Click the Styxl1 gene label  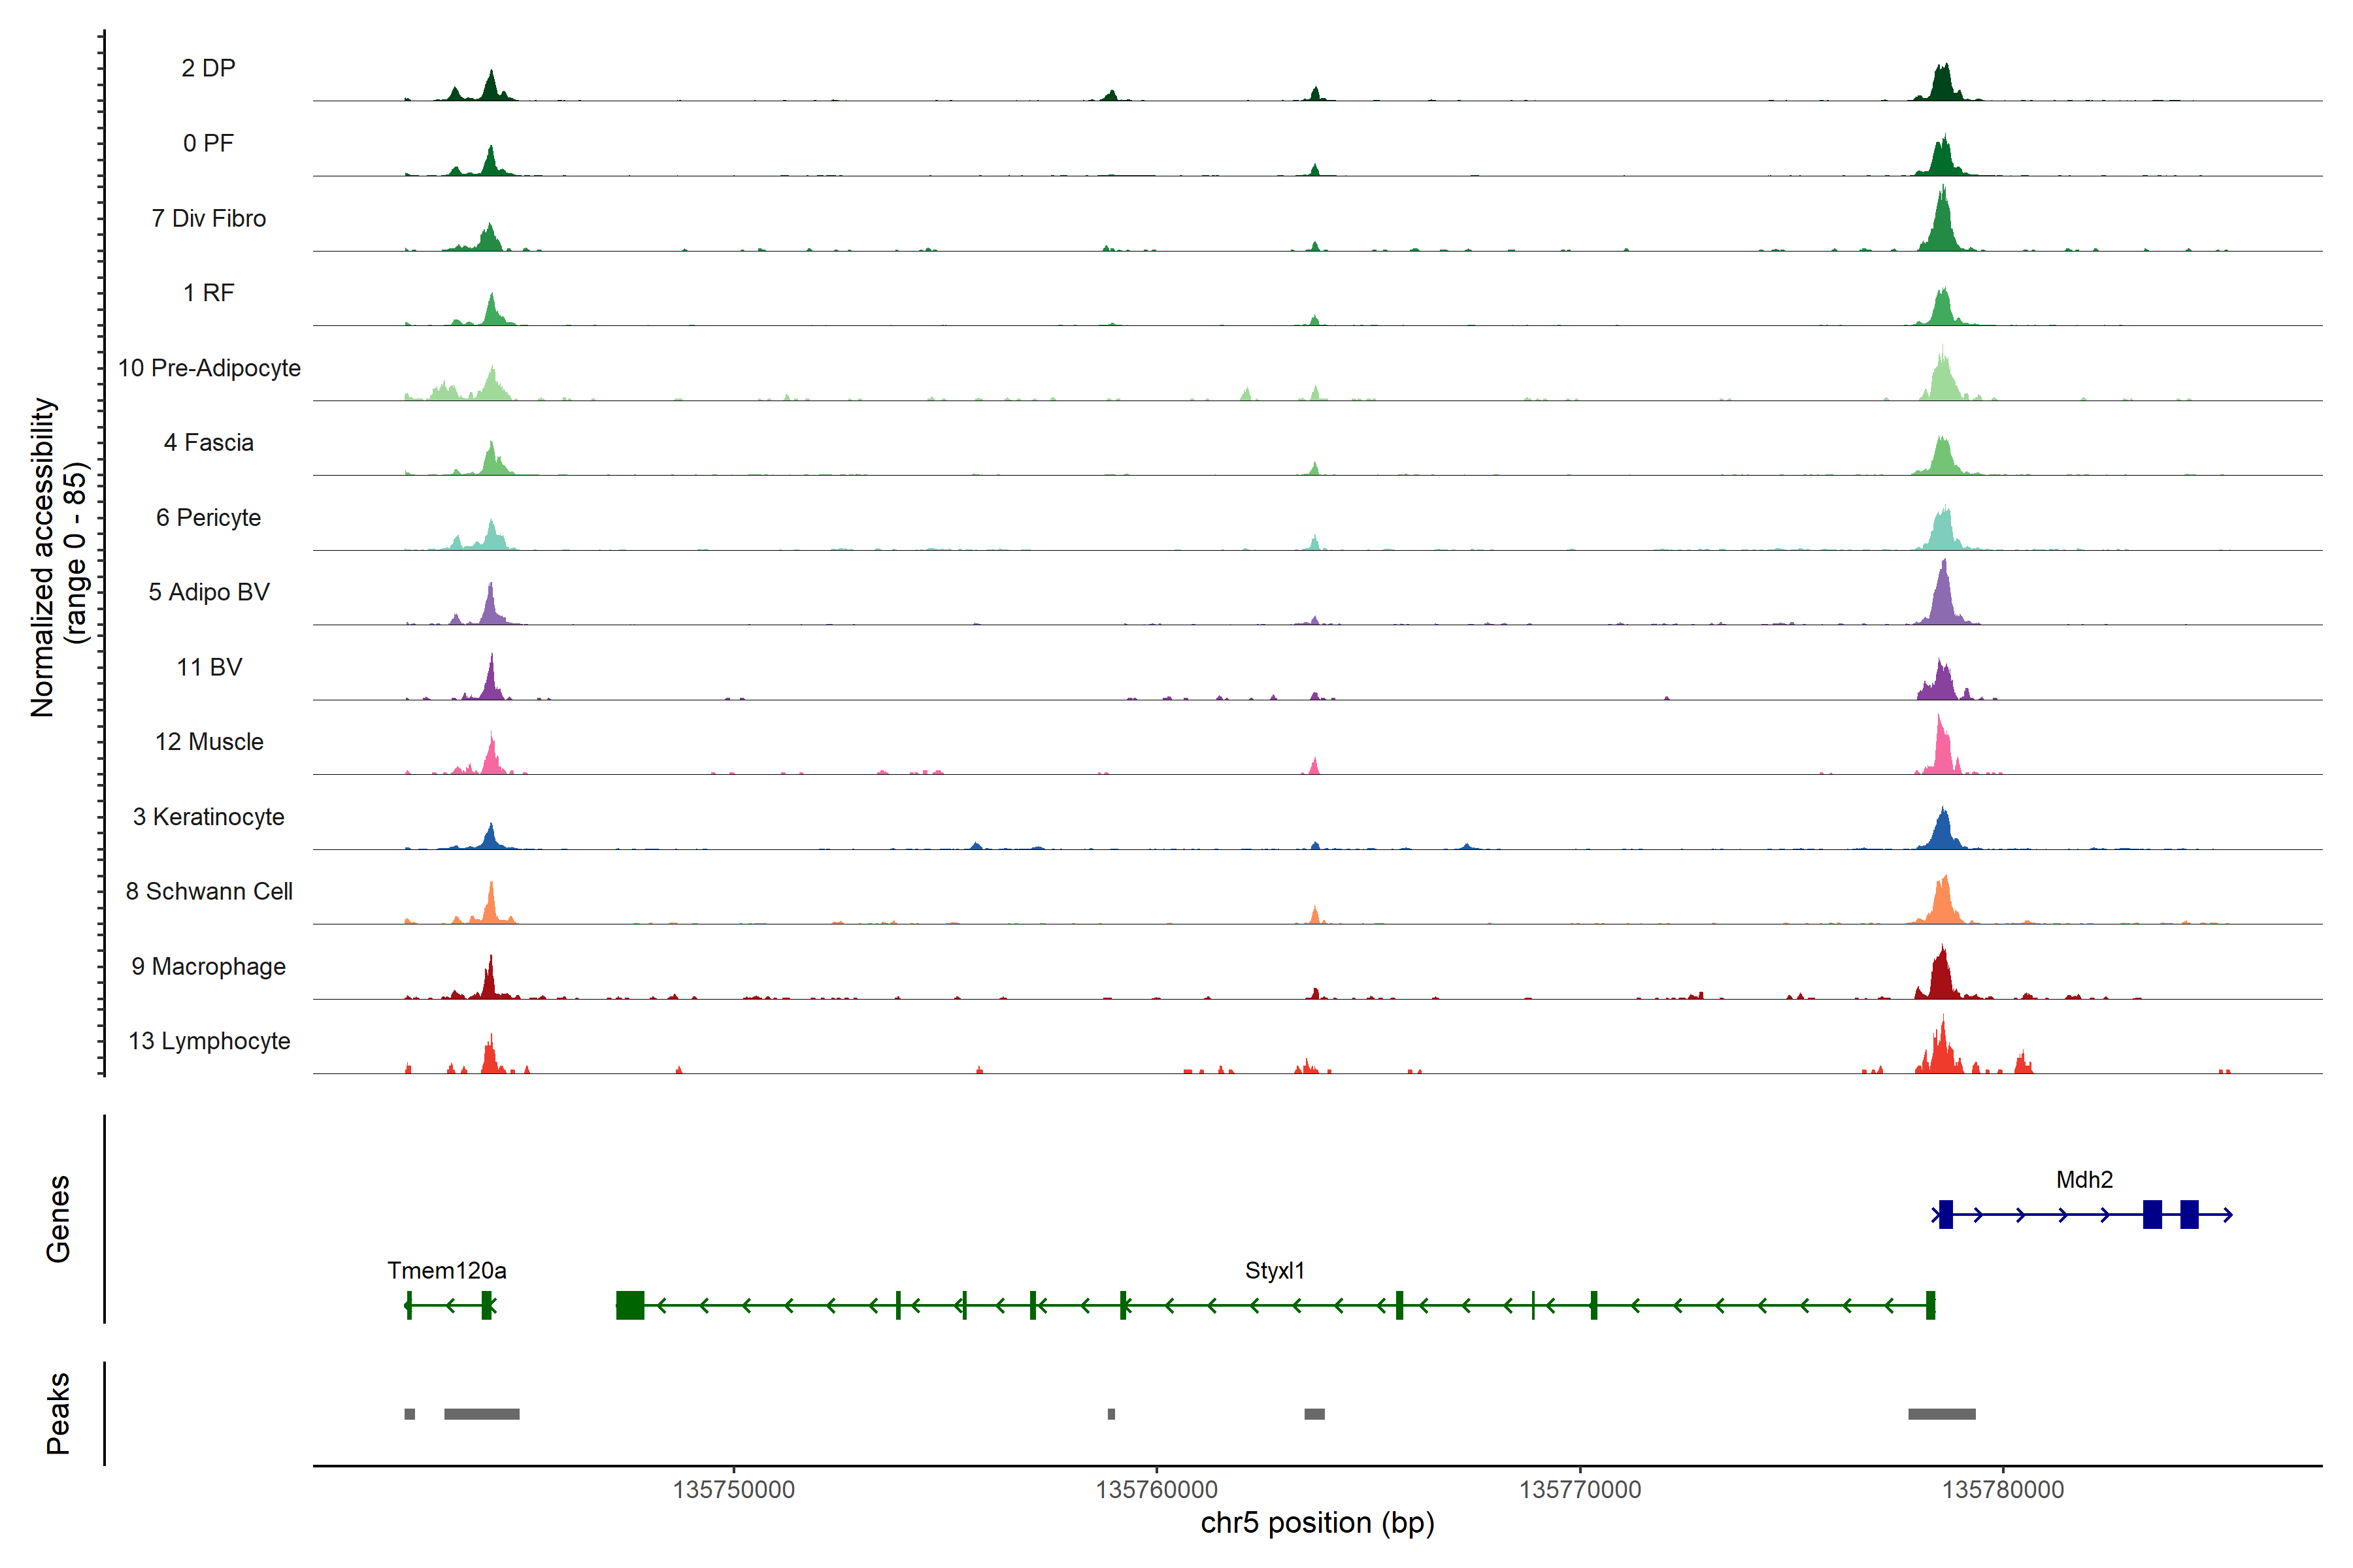1273,1270
